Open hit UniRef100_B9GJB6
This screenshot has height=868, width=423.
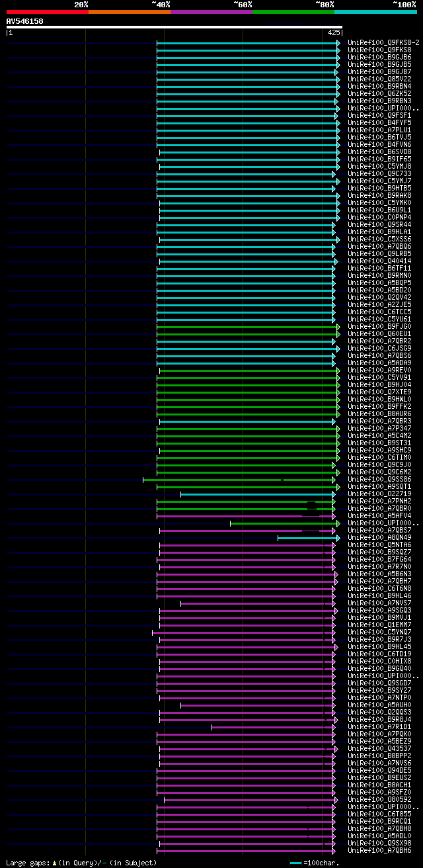(380, 57)
